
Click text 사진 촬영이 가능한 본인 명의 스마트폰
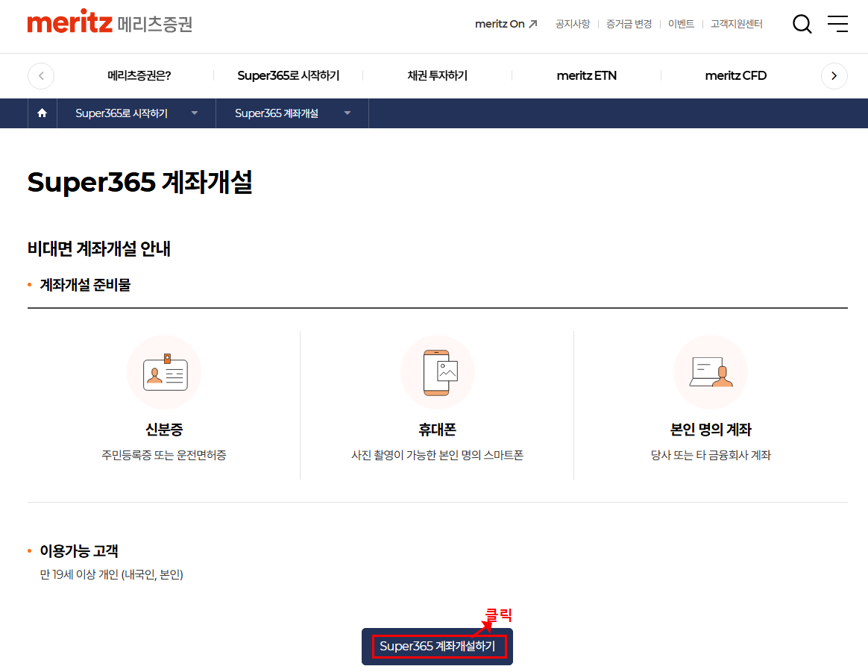437,455
